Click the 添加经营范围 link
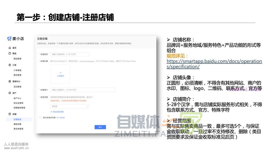Screen dimensions: 270x152 (x=57, y=112)
